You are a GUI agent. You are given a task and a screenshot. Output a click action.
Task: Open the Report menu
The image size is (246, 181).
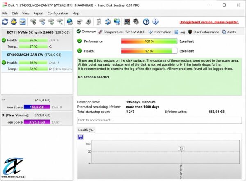coord(38,14)
